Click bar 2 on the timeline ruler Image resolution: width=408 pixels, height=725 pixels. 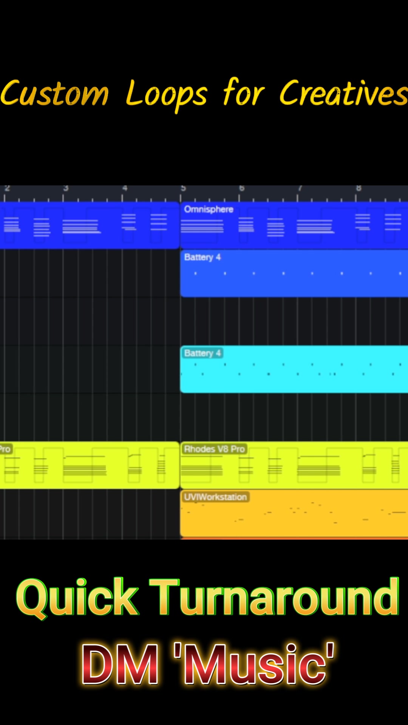[x=7, y=188]
